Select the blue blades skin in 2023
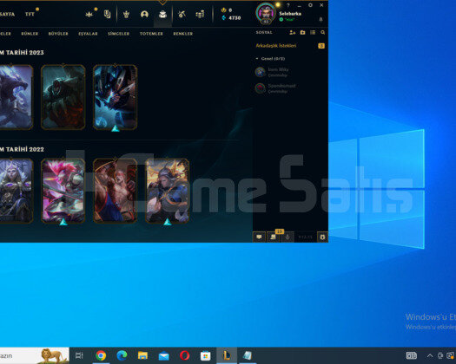 [116, 97]
